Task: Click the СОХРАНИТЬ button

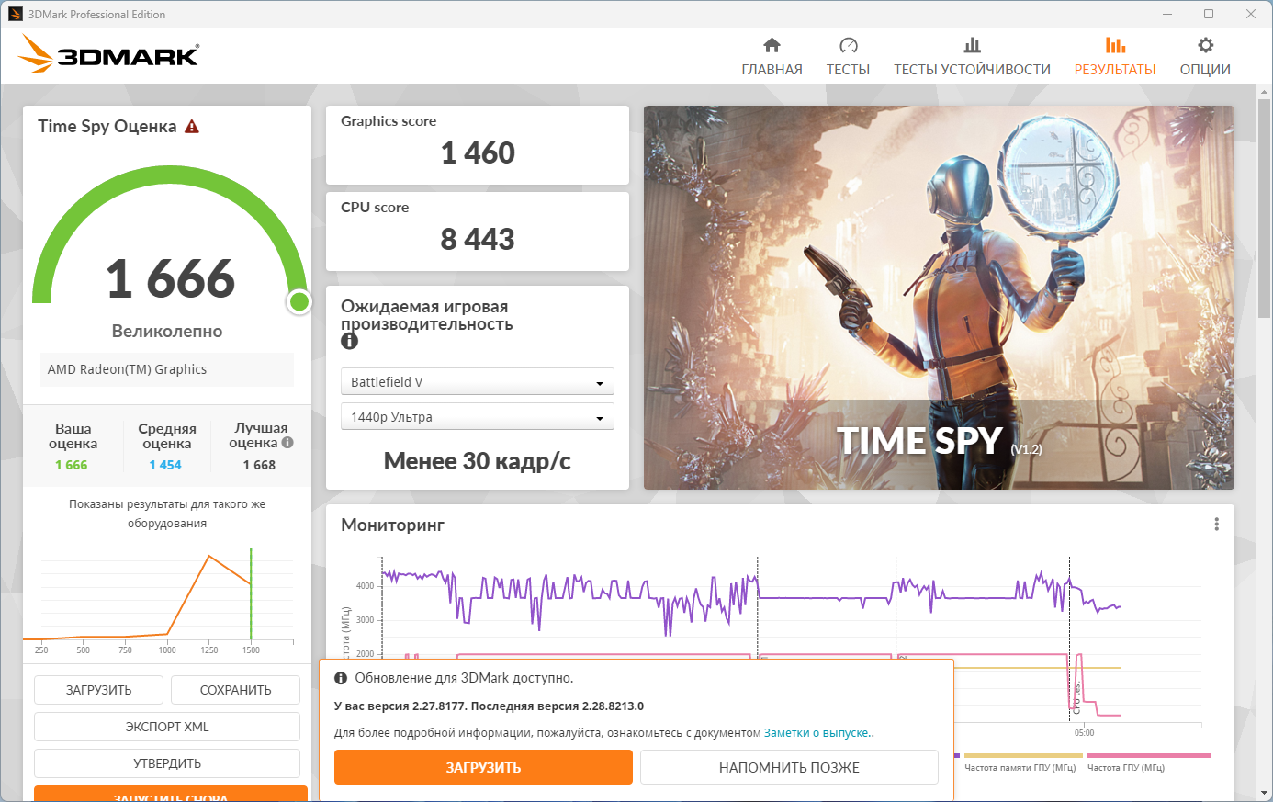Action: pyautogui.click(x=235, y=690)
